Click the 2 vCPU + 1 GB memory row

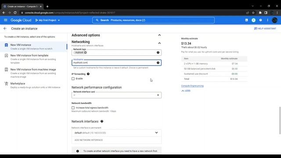pyautogui.click(x=214, y=64)
